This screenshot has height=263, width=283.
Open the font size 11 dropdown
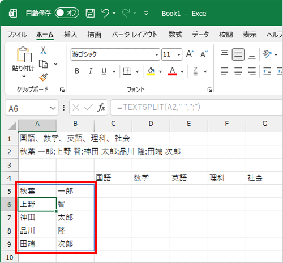[x=179, y=54]
